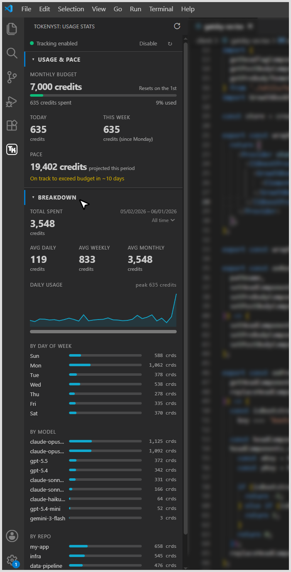Click the claude-opus row with 1,092 crds
This screenshot has height=572, width=291.
(x=103, y=451)
